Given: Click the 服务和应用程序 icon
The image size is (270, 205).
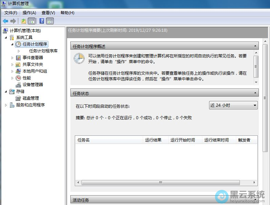Looking at the screenshot, I should point(12,105).
